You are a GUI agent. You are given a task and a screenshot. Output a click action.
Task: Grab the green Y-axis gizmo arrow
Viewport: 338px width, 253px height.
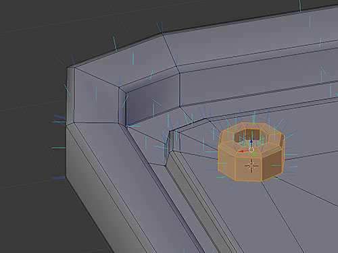[x=254, y=154]
